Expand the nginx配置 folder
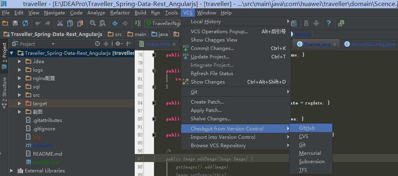 point(20,78)
